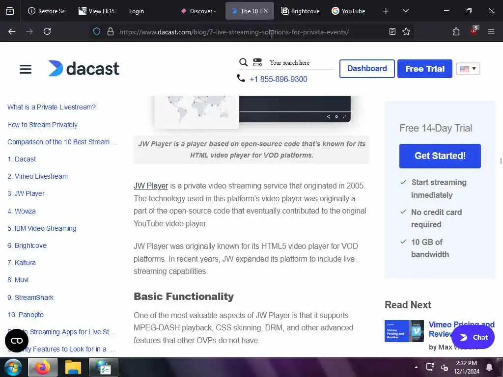This screenshot has width=503, height=377.
Task: Reload the current page
Action: (47, 31)
